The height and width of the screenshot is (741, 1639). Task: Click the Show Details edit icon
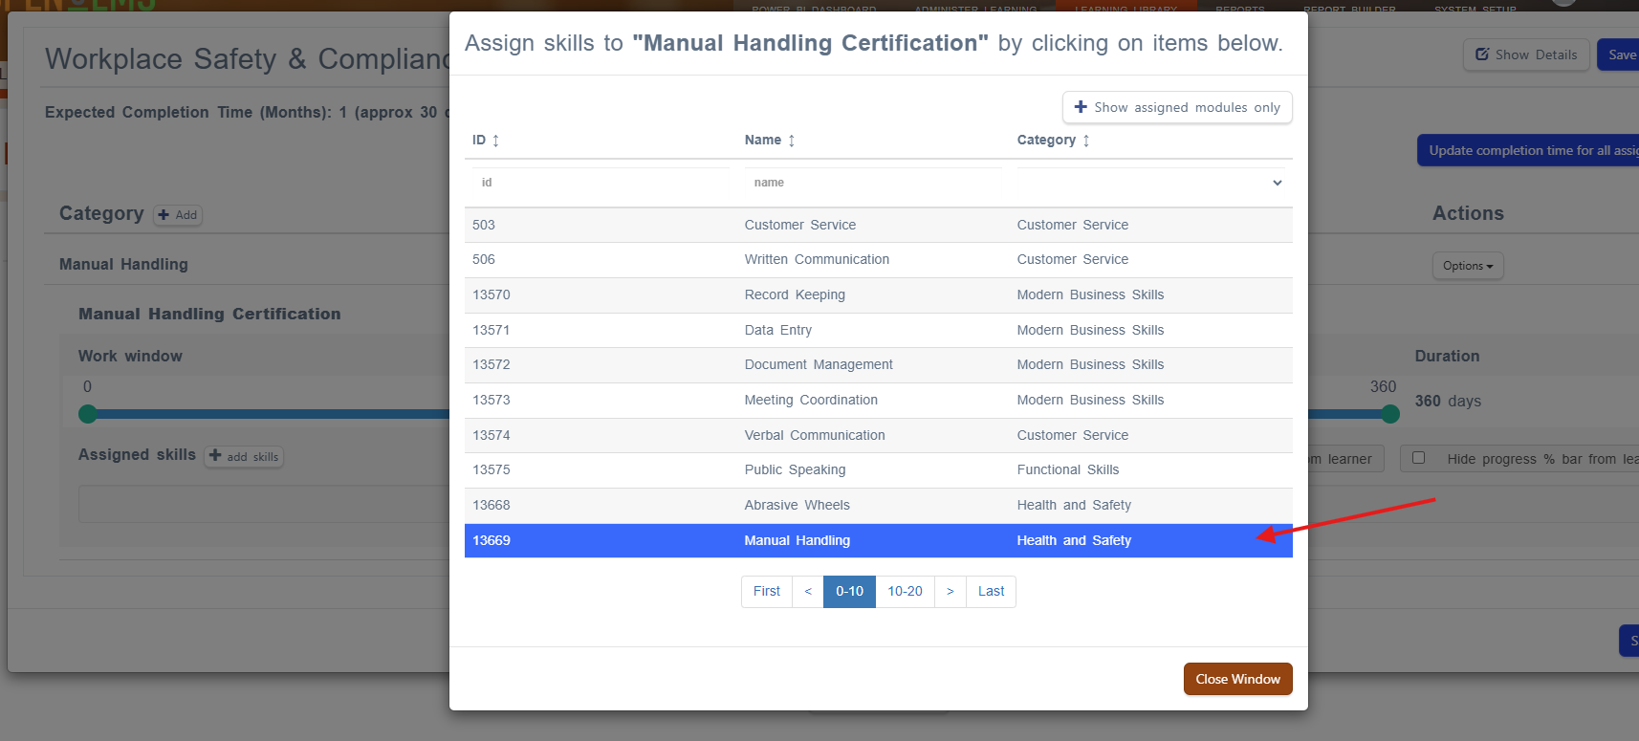[x=1482, y=54]
